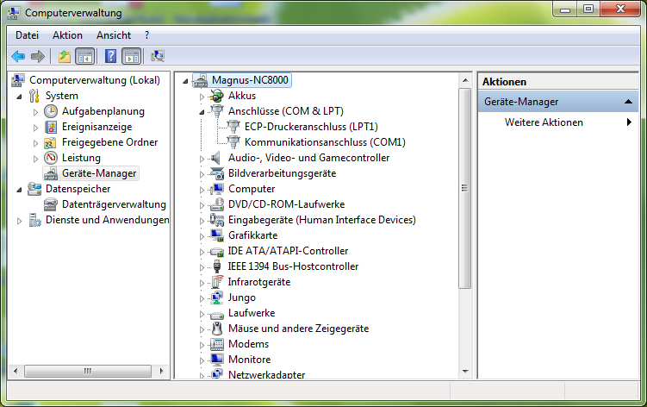Scan for hardware changes toolbar icon
Viewport: 647px width, 407px height.
(158, 56)
